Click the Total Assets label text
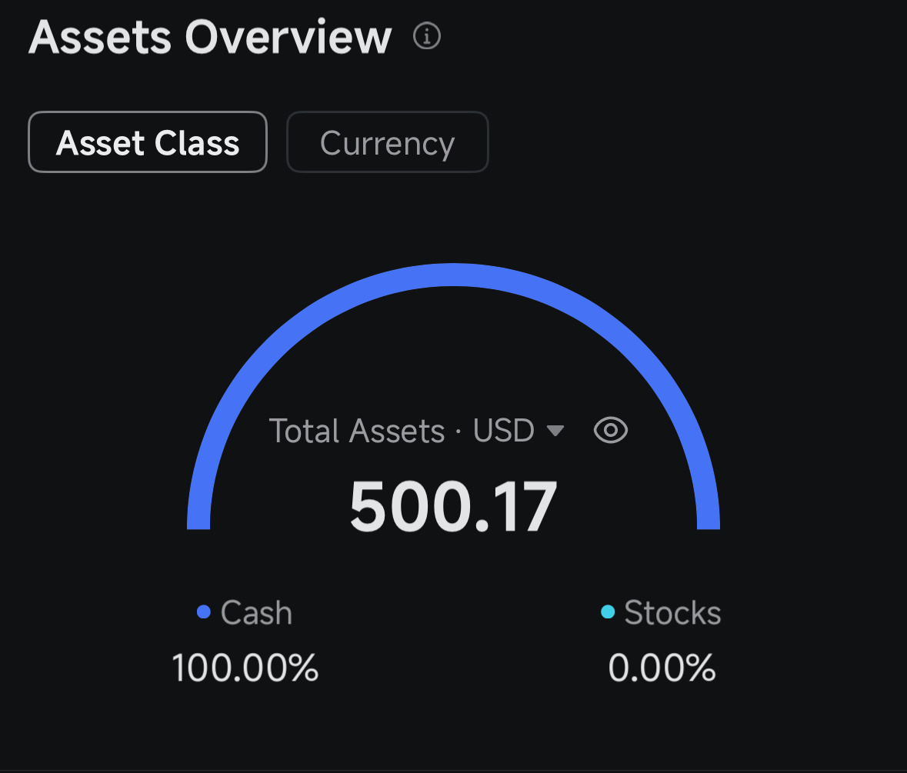The height and width of the screenshot is (773, 907). pyautogui.click(x=357, y=431)
